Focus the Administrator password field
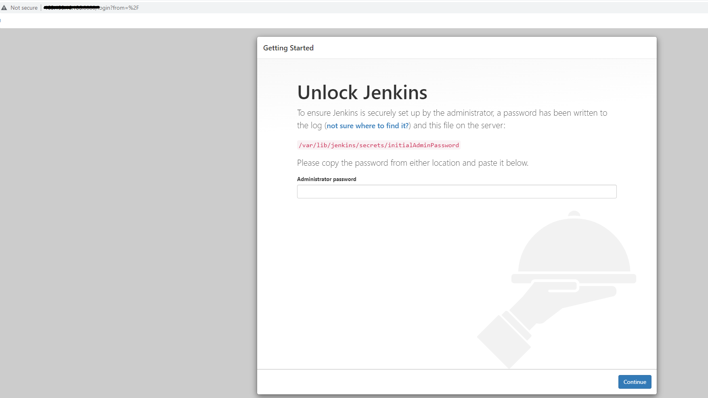Screen dimensions: 708x398 click(x=457, y=192)
